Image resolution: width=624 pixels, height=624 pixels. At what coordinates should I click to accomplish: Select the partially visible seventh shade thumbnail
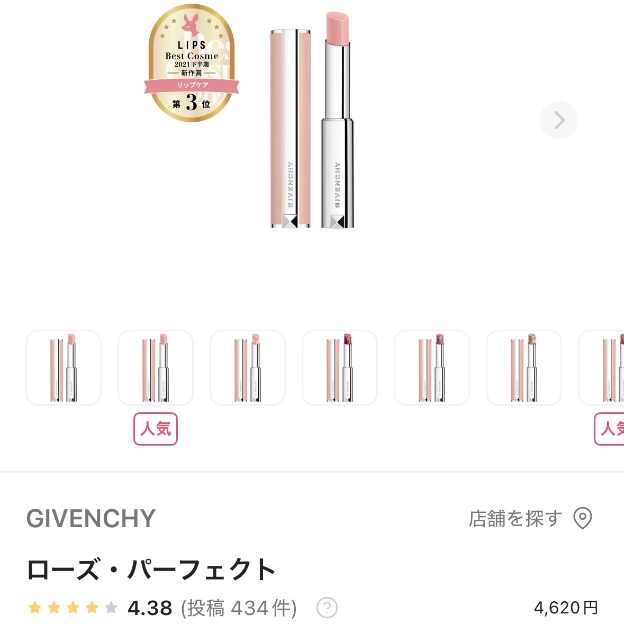[601, 368]
